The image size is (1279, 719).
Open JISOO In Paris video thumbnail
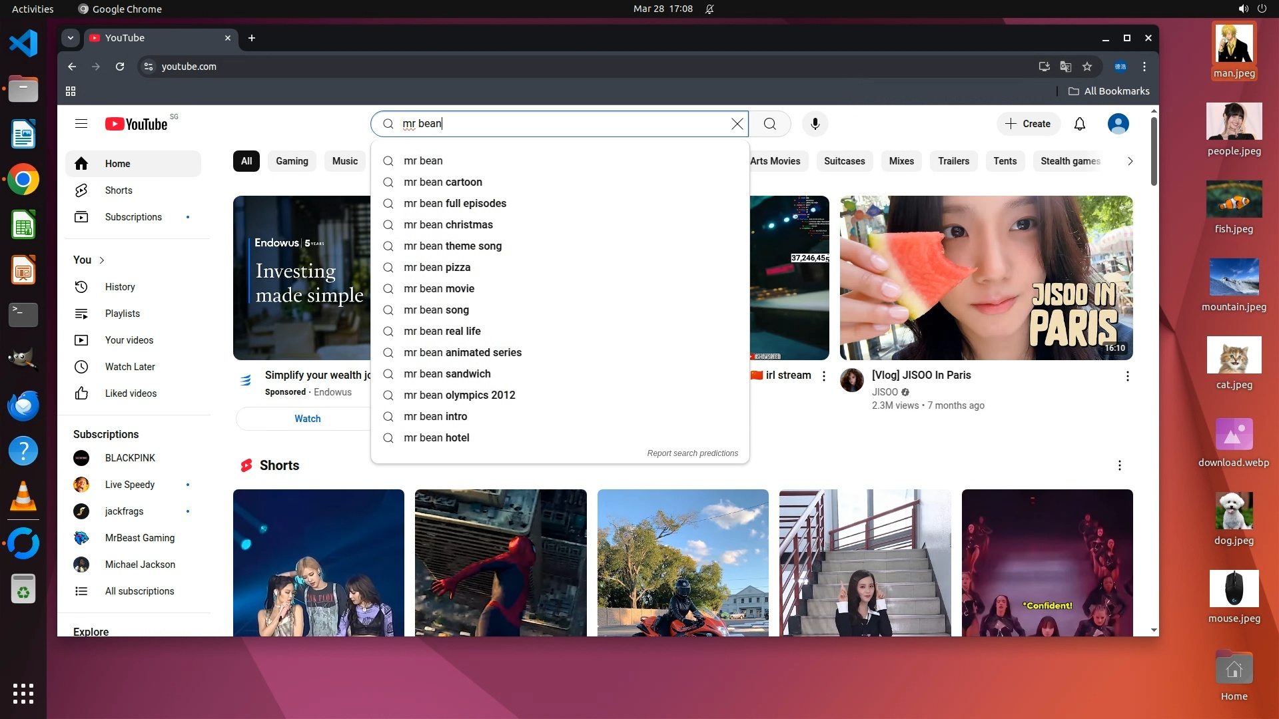pos(986,278)
